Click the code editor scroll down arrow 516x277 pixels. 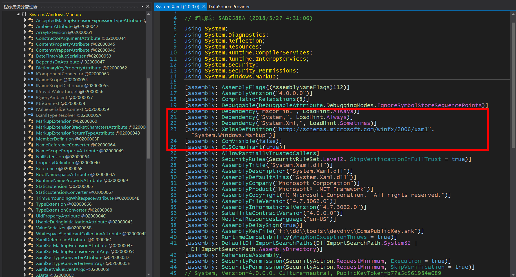coord(513,274)
